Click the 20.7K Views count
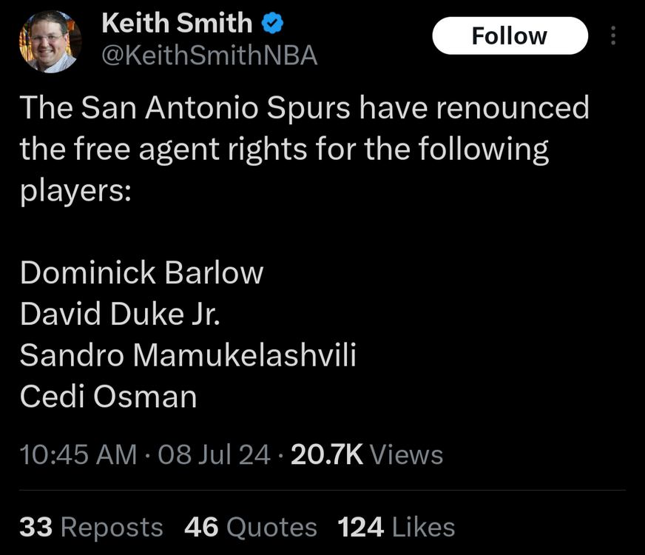The image size is (645, 555). (x=367, y=454)
